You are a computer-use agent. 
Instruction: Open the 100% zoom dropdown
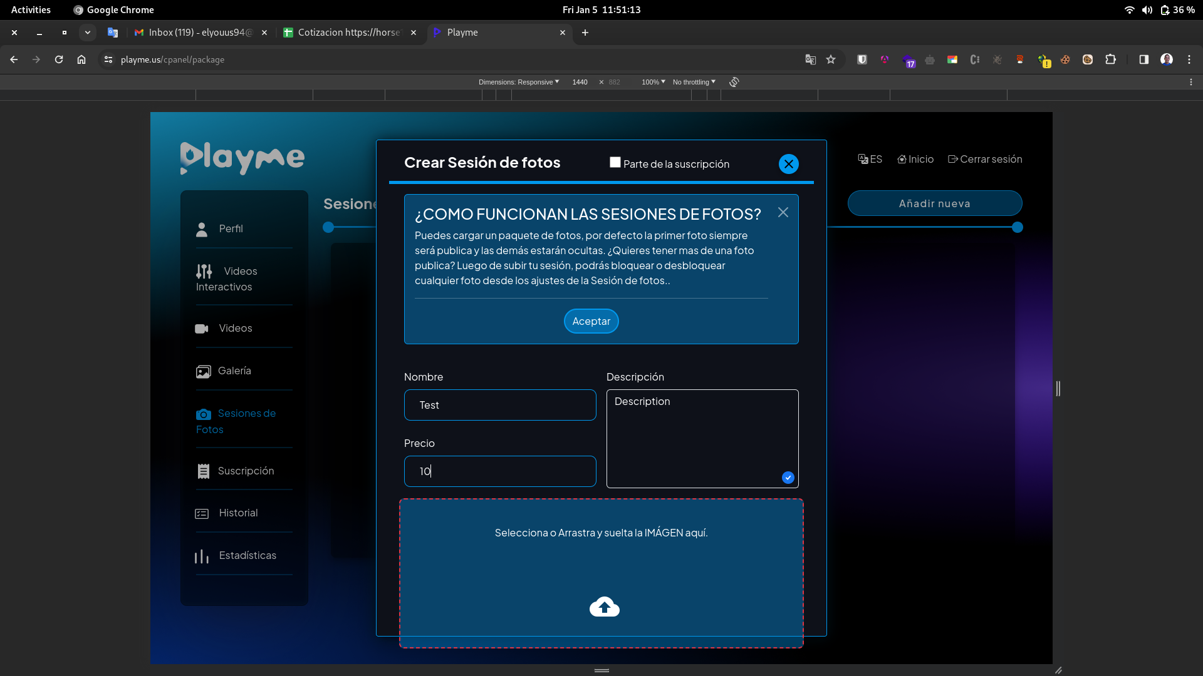653,82
